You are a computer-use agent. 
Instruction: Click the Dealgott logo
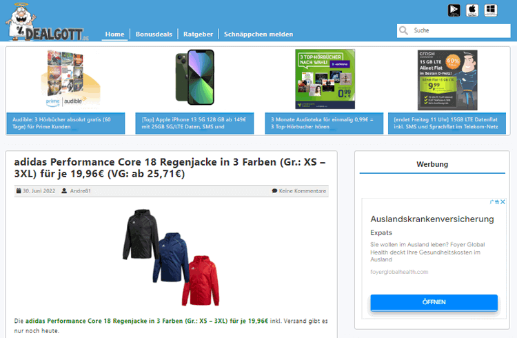[x=46, y=22]
